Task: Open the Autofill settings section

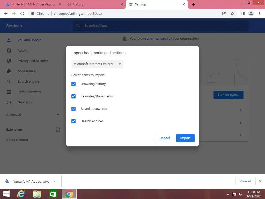Action: click(23, 51)
